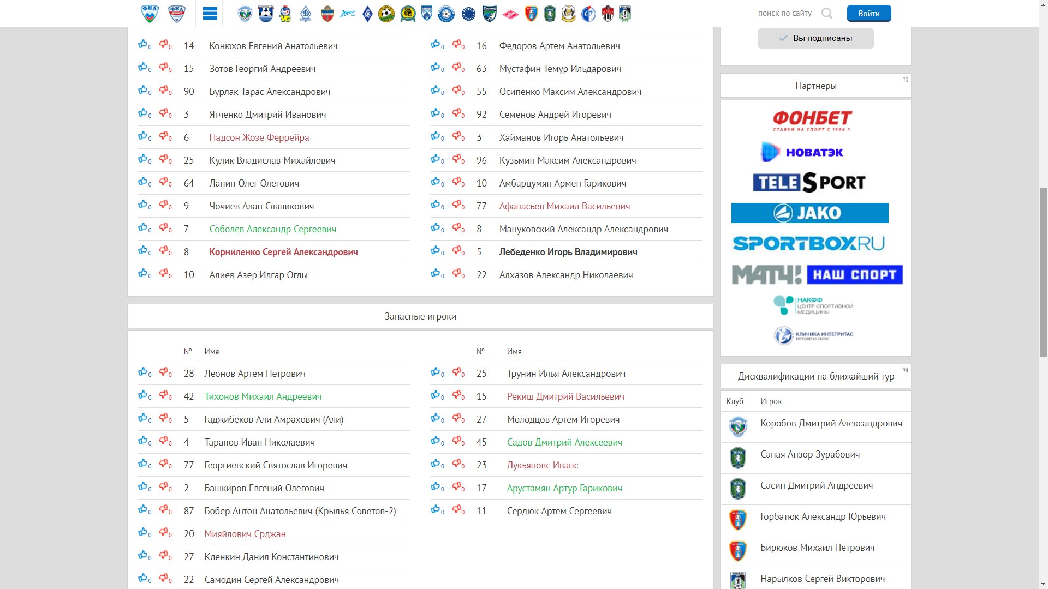Collapse the Партнеры panel via corner icon
Image resolution: width=1048 pixels, height=589 pixels.
[904, 80]
